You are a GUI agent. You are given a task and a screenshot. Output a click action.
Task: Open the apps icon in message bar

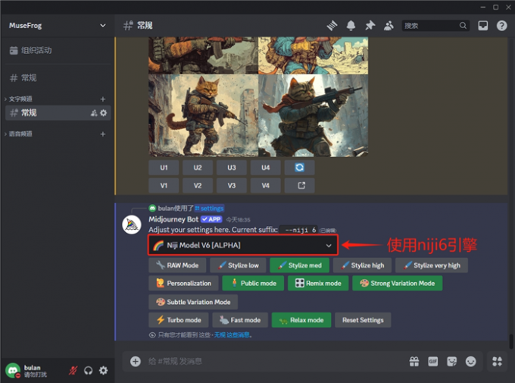497,361
